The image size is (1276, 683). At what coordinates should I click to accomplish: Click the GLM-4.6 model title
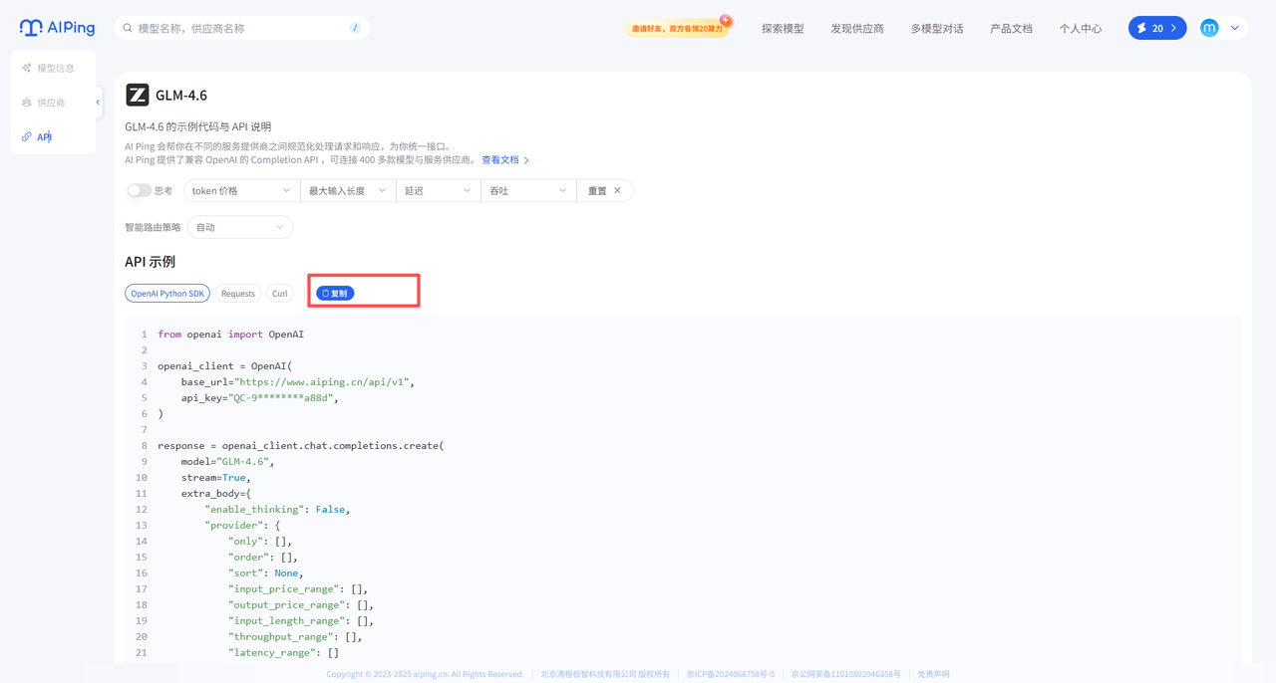pos(181,95)
